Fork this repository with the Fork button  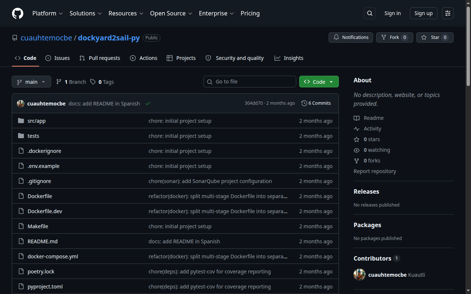[394, 37]
